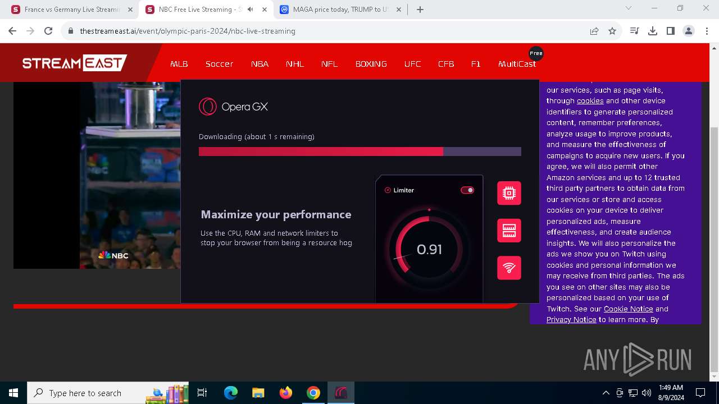The image size is (719, 404).
Task: Open a new browser tab
Action: pos(420,10)
